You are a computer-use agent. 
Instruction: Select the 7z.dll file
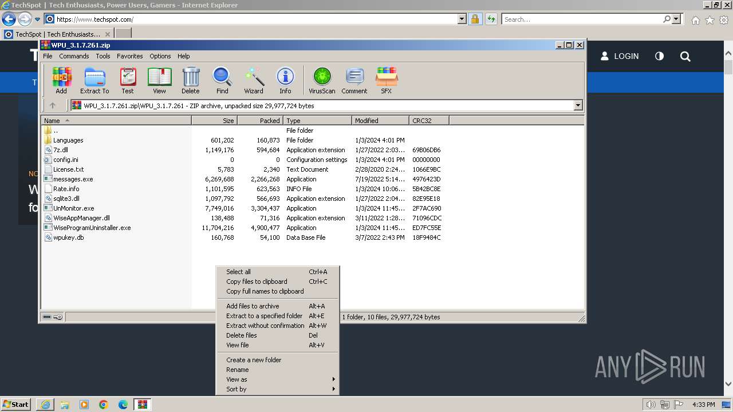[x=60, y=150]
